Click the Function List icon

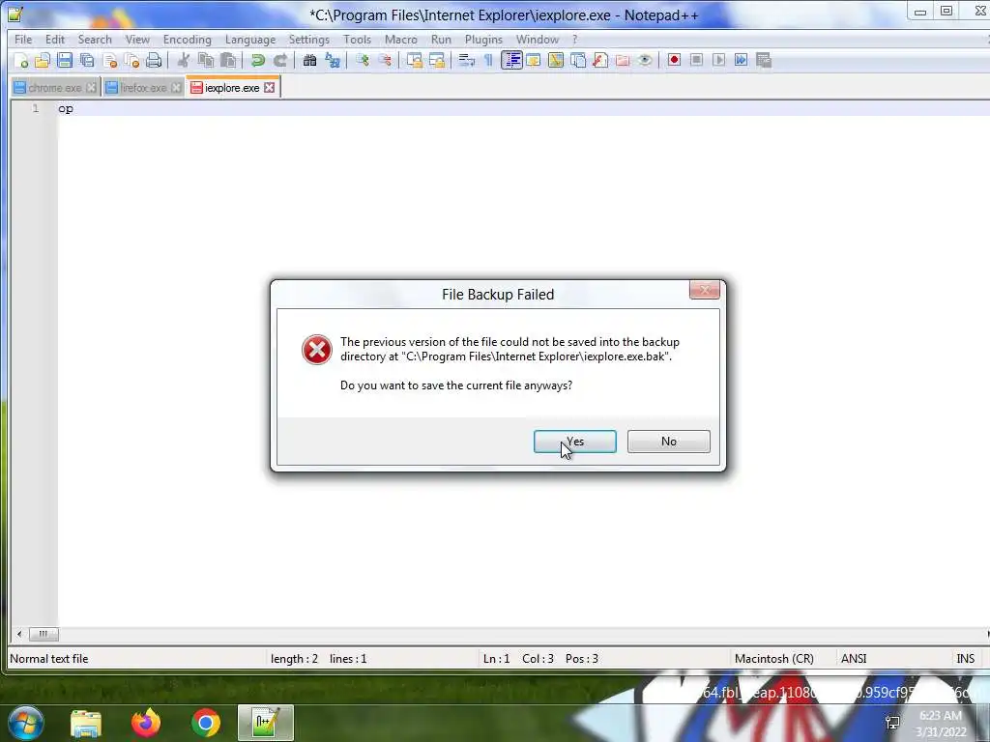click(600, 61)
